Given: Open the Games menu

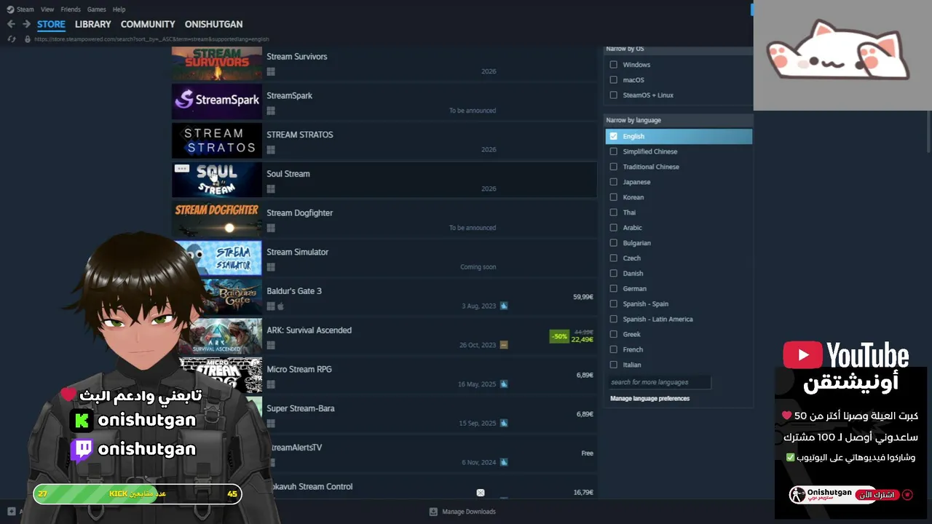Looking at the screenshot, I should click(96, 9).
